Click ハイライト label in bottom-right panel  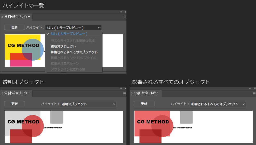(x=180, y=104)
